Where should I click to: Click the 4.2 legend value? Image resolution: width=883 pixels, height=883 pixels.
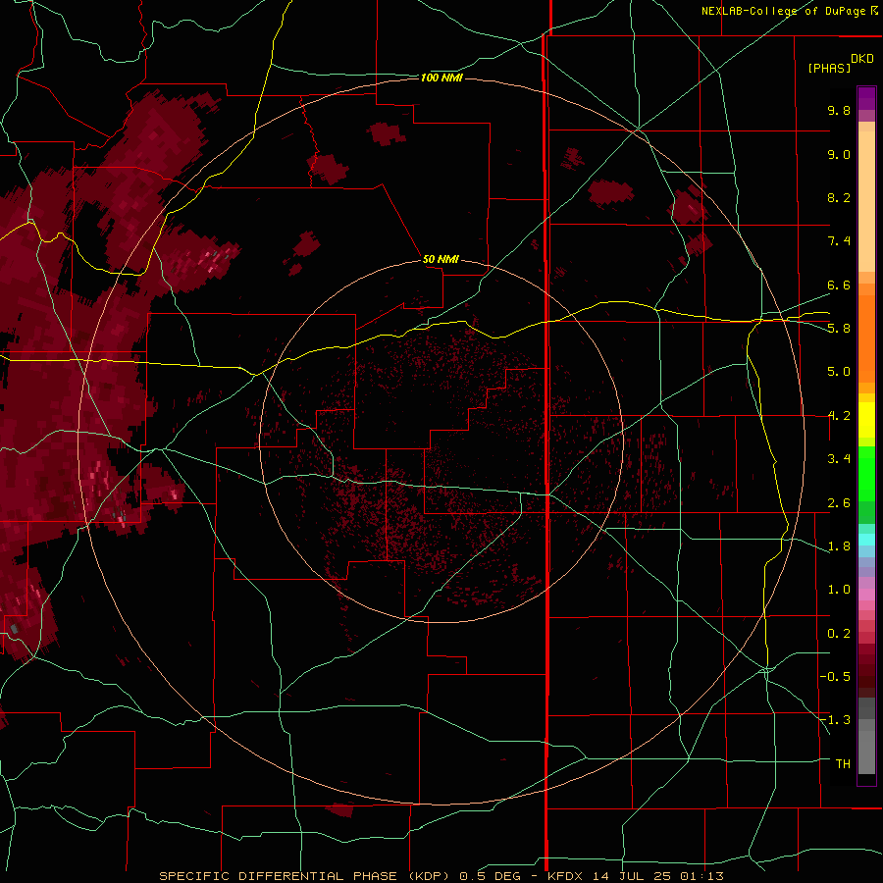(839, 416)
